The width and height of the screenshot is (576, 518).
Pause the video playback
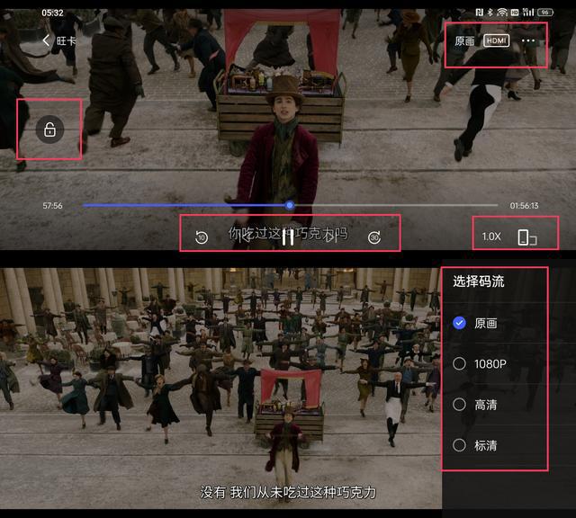(288, 237)
